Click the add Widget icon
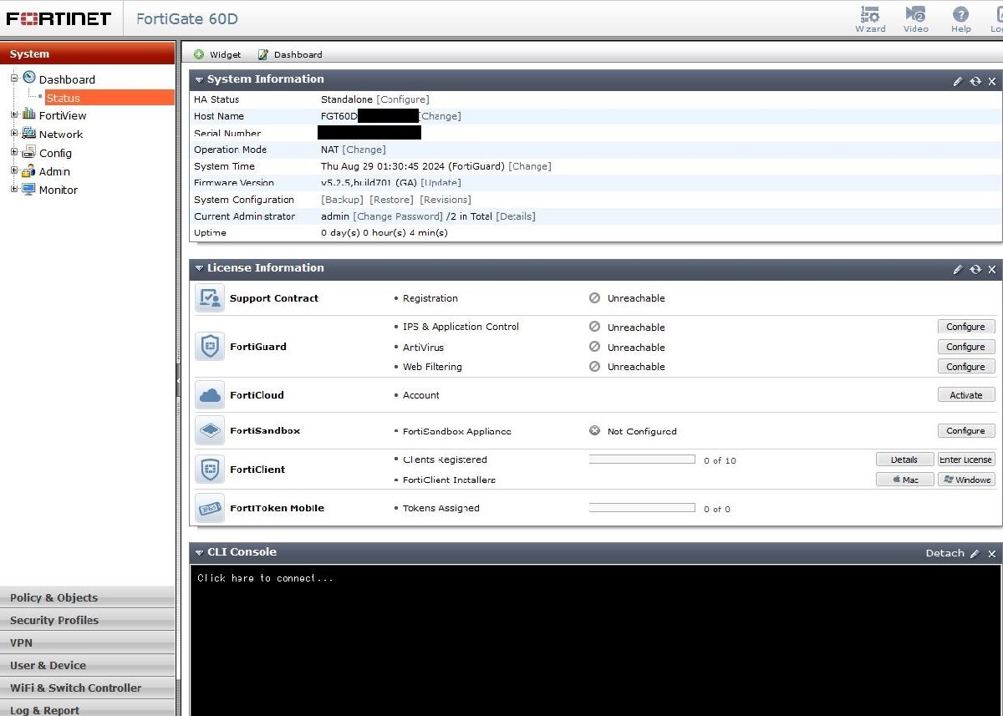This screenshot has width=1003, height=716. pos(199,54)
